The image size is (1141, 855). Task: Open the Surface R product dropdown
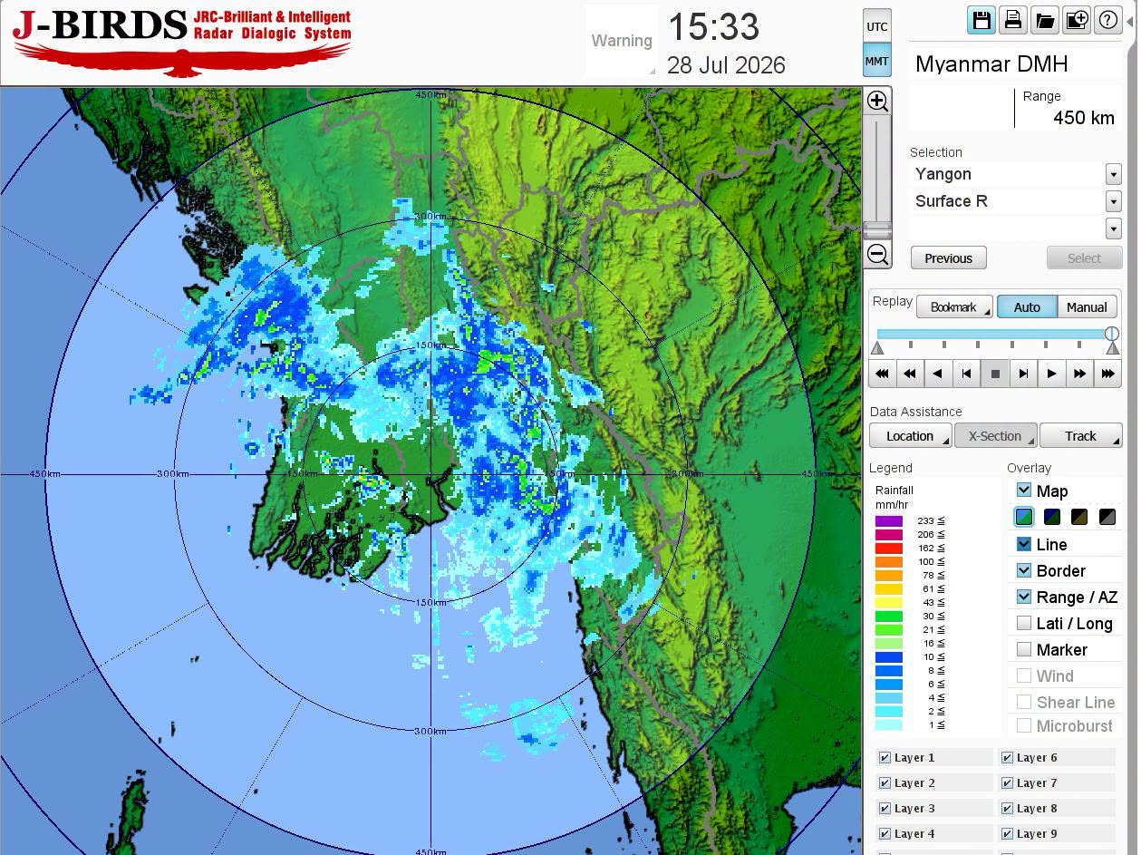1114,201
